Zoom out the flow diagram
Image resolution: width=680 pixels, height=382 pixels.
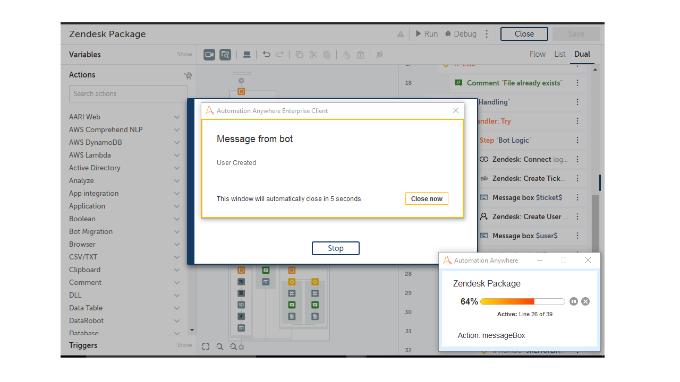tap(219, 346)
